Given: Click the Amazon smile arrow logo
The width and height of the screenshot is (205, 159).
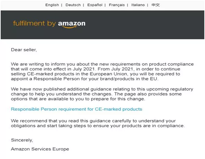Looking at the screenshot, I should pyautogui.click(x=69, y=27).
